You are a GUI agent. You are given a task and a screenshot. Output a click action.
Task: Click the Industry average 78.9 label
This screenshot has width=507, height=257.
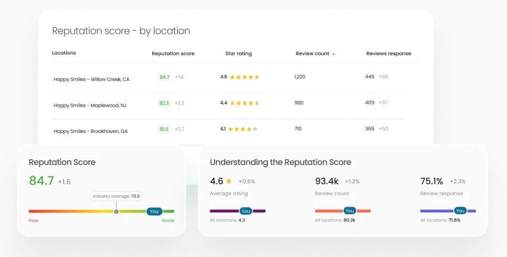(x=116, y=196)
